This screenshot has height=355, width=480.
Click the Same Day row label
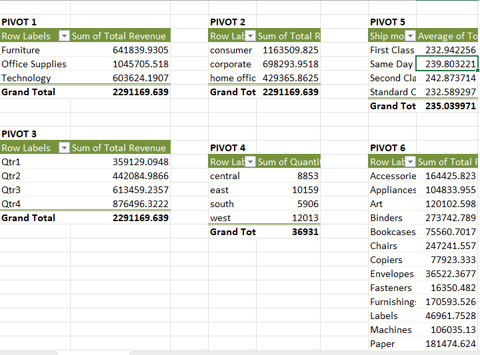click(391, 64)
